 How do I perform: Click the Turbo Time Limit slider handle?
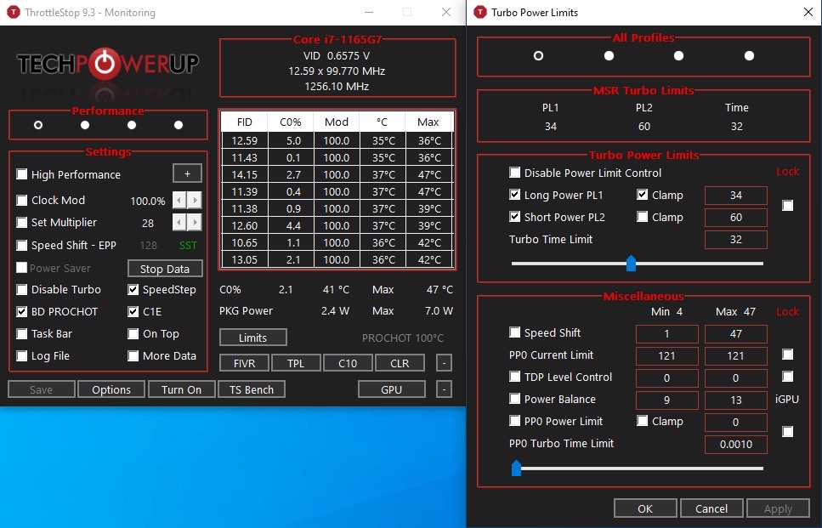coord(632,264)
